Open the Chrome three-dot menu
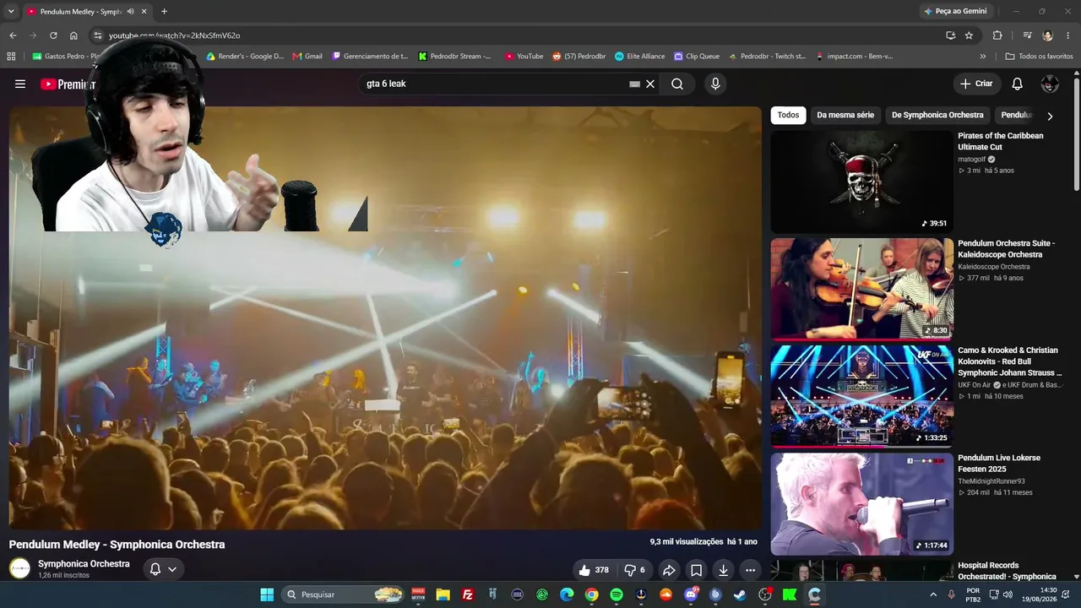Screen dimensions: 1081x608 coord(1067,35)
